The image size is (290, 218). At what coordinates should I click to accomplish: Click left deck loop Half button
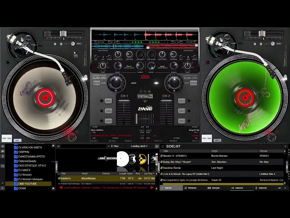[96, 56]
